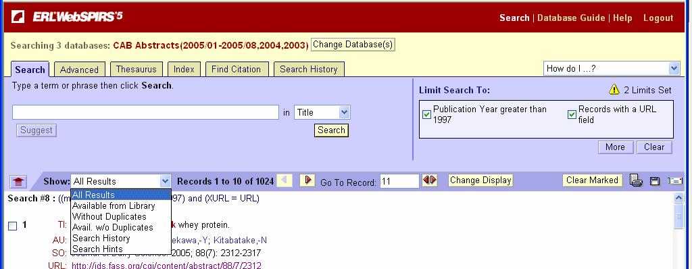Image resolution: width=692 pixels, height=269 pixels.
Task: Open the ids.fass.org abstract URL
Action: pos(166,266)
